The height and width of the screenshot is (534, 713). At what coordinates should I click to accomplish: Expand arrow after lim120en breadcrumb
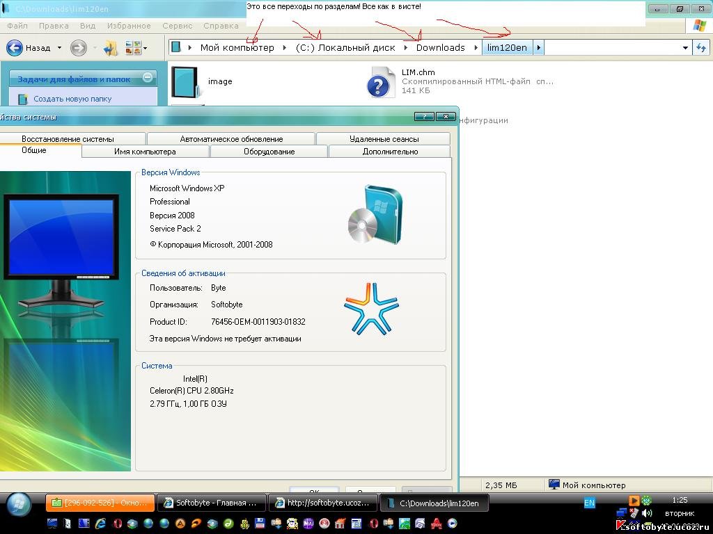coord(538,48)
